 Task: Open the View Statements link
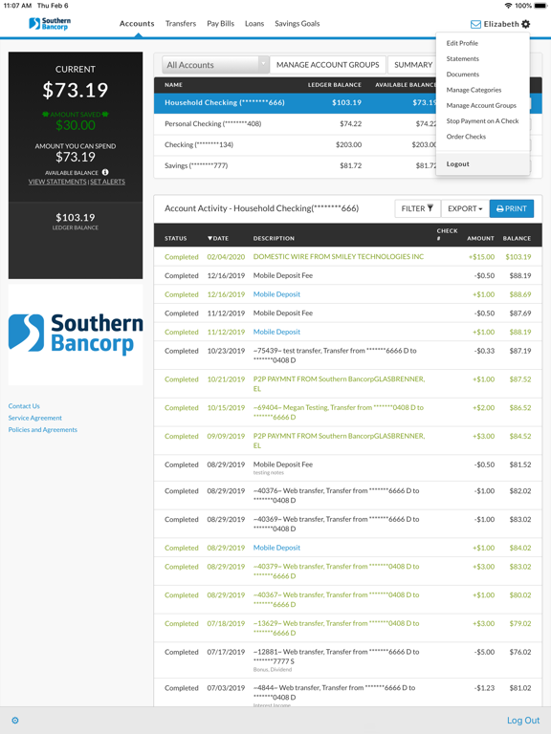click(57, 182)
